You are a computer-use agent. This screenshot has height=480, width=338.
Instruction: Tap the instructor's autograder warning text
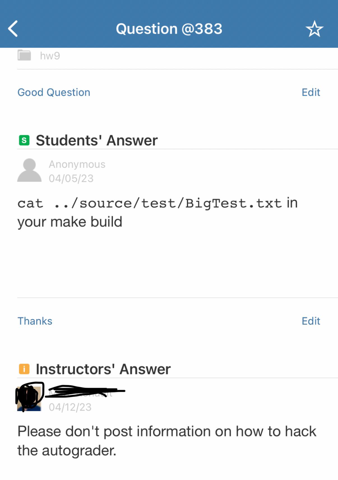click(x=166, y=441)
